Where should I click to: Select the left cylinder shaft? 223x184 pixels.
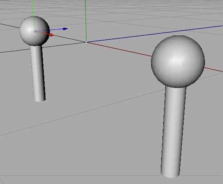(x=38, y=73)
